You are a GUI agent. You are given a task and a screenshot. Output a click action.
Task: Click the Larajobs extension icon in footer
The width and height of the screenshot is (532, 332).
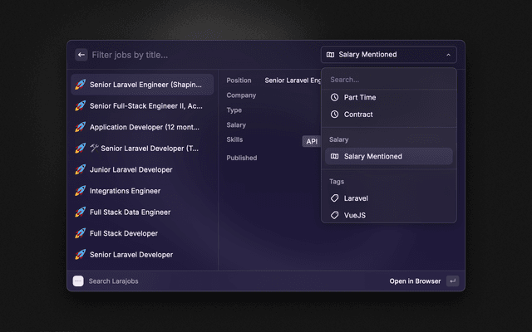[78, 281]
